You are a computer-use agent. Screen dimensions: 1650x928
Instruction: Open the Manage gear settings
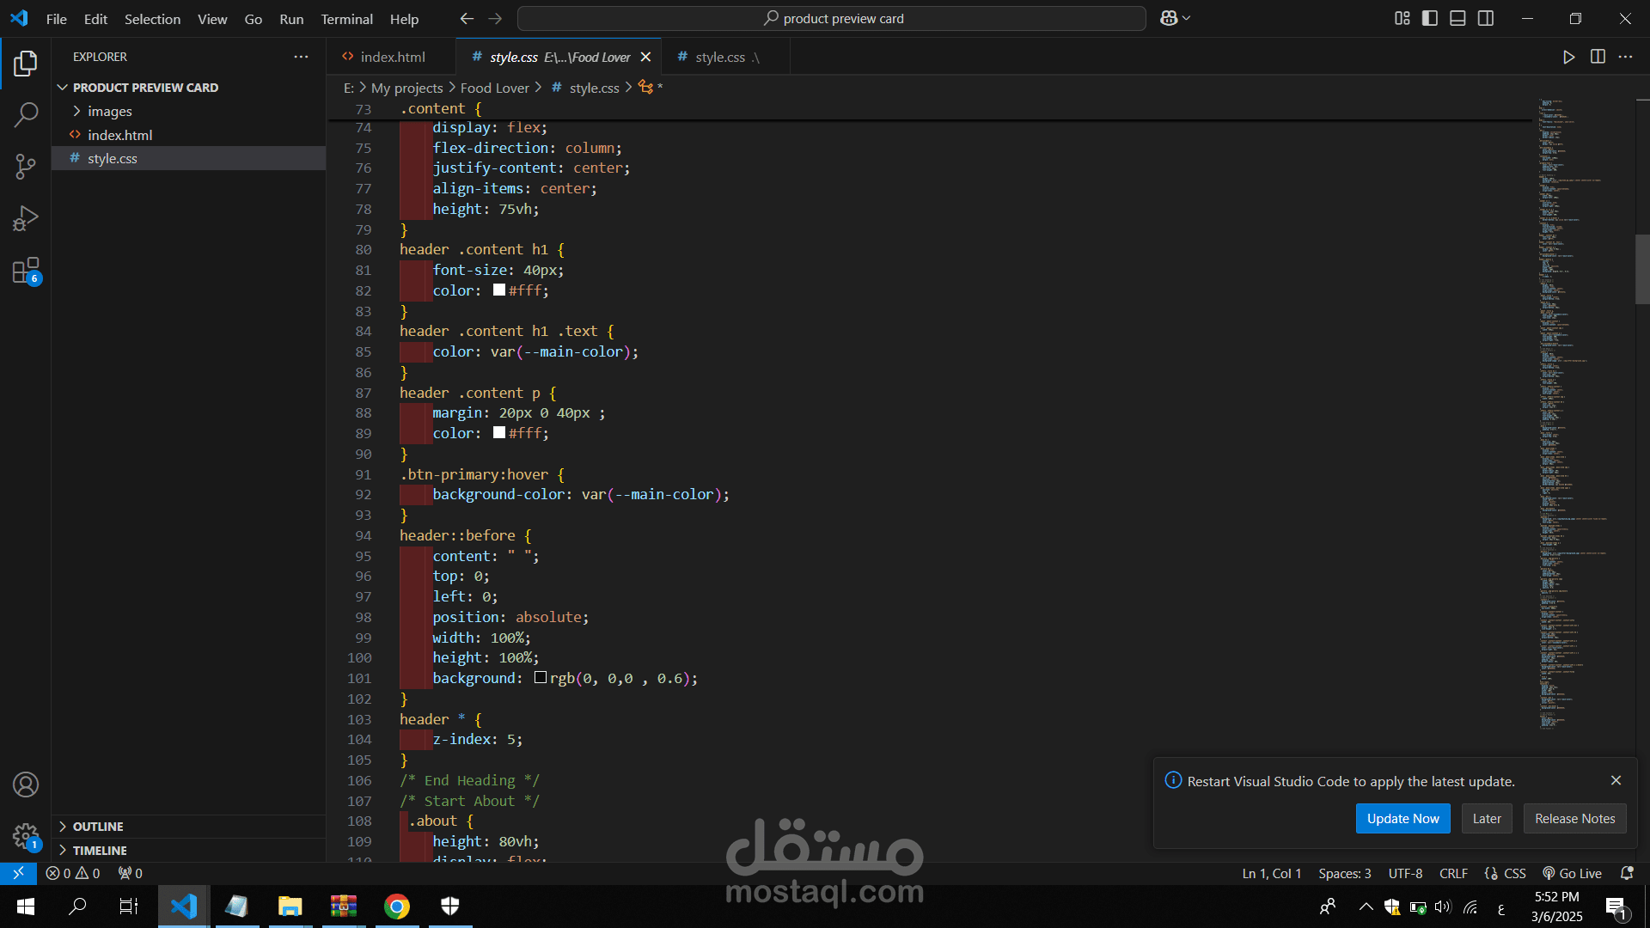(26, 835)
